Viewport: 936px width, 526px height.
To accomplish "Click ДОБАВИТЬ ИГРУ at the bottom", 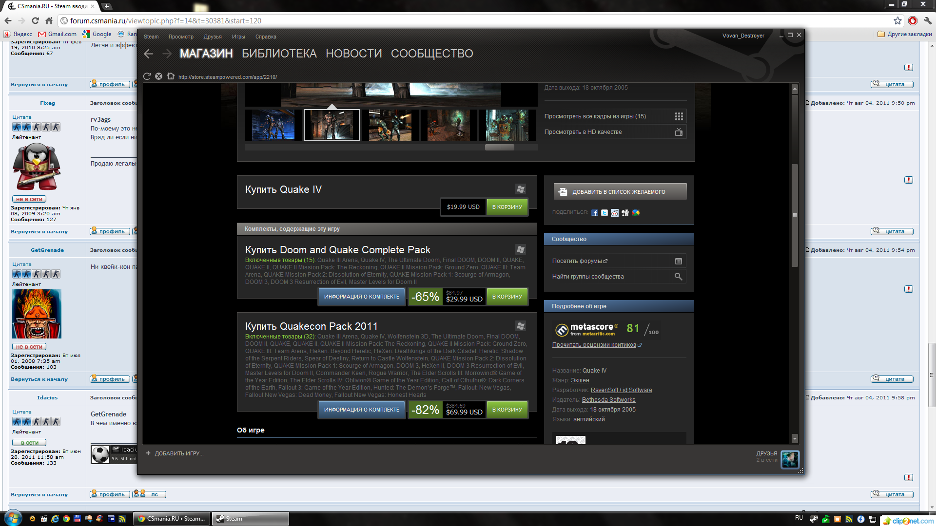I will 175,453.
